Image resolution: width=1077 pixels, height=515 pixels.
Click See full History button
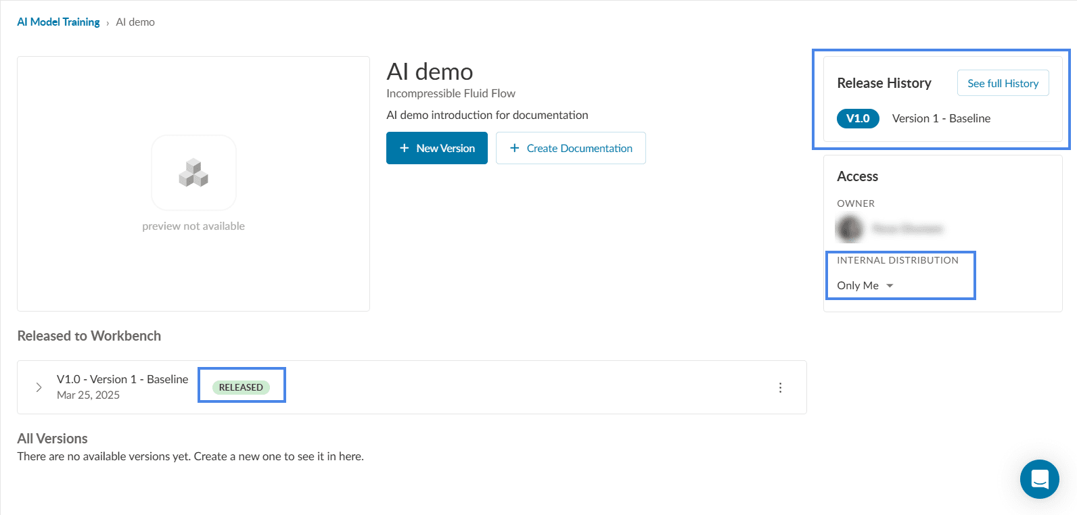(x=1003, y=83)
